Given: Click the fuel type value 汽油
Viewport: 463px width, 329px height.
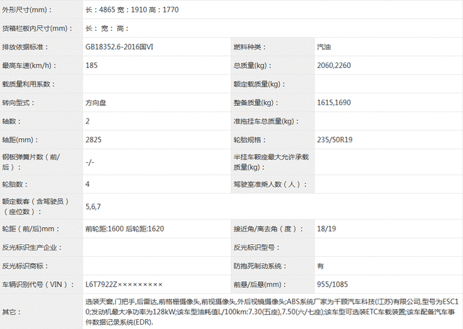Looking at the screenshot, I should pos(326,46).
